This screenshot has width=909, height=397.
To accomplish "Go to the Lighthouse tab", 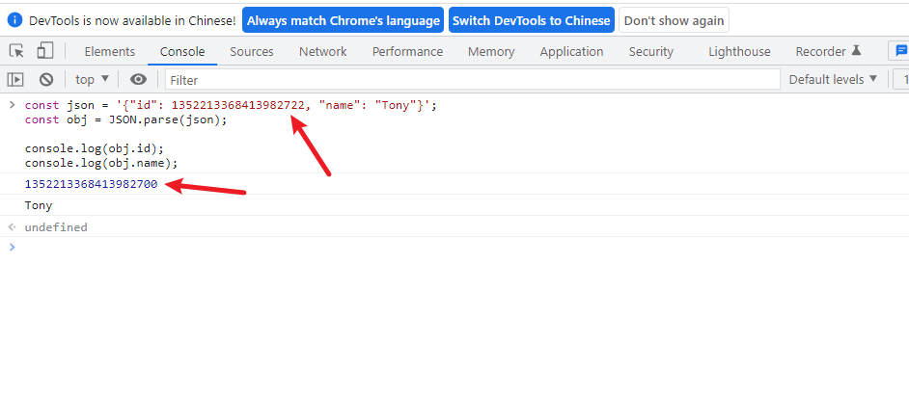I will click(x=739, y=52).
